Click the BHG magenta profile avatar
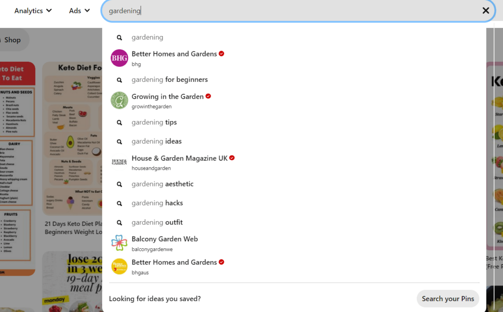The image size is (503, 312). coord(119,58)
